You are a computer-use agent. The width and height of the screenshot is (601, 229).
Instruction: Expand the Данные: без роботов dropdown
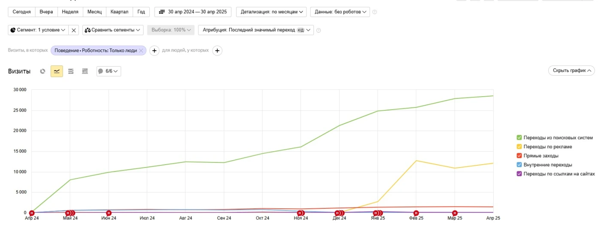point(340,12)
